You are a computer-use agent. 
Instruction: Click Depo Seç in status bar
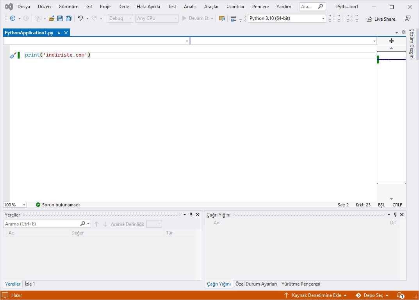pyautogui.click(x=372, y=295)
